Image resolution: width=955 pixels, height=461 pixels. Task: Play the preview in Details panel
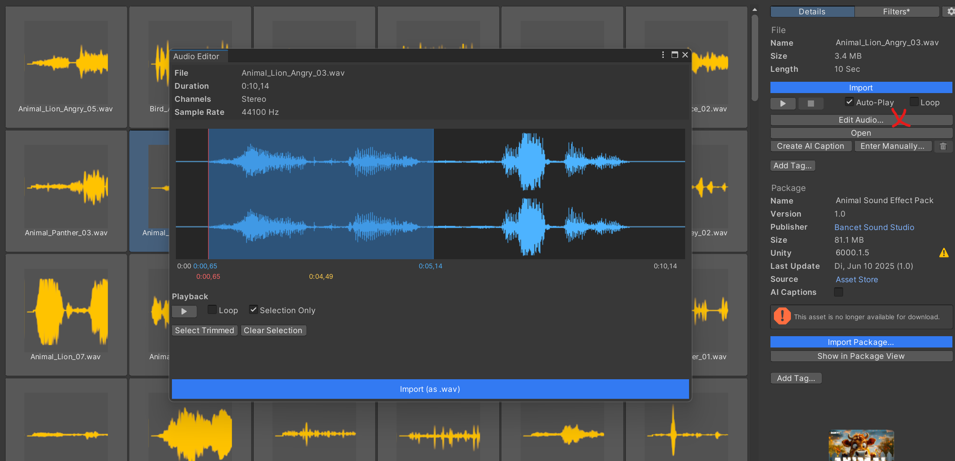(783, 104)
